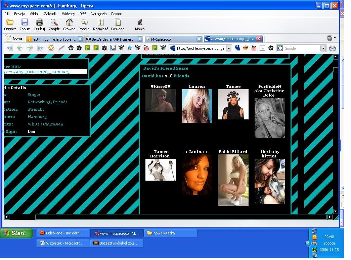The height and width of the screenshot is (260, 351).
Task: Open the address bar dropdown arrow
Action: tap(229, 48)
